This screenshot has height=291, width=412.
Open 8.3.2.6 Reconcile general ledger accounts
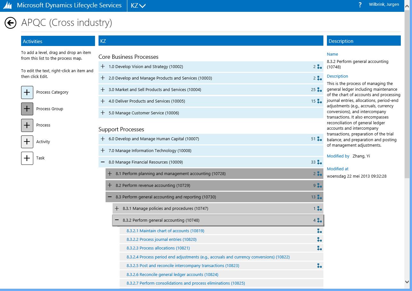[x=172, y=274]
